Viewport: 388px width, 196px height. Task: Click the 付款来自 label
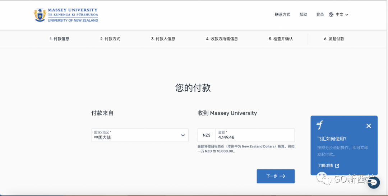[x=102, y=113]
